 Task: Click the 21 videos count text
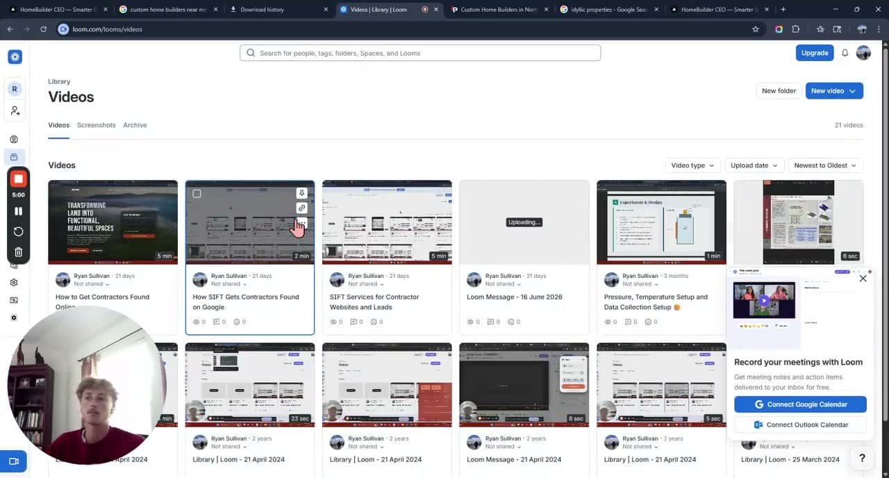[849, 125]
